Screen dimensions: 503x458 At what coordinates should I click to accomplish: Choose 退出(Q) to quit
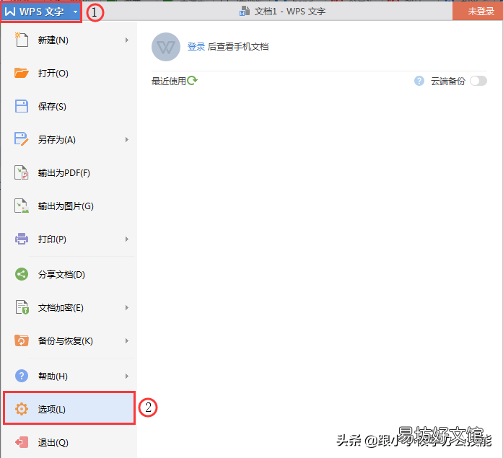pyautogui.click(x=69, y=442)
